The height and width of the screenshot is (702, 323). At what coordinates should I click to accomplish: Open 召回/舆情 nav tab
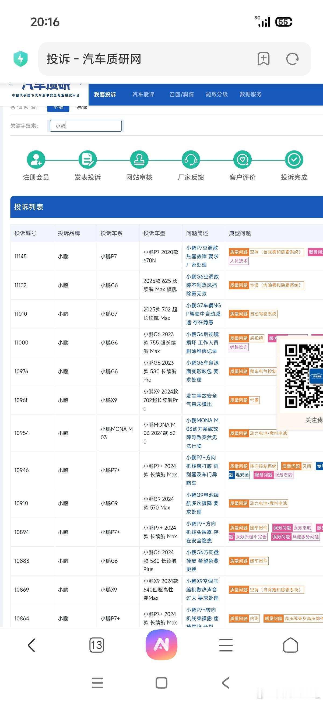(x=182, y=94)
